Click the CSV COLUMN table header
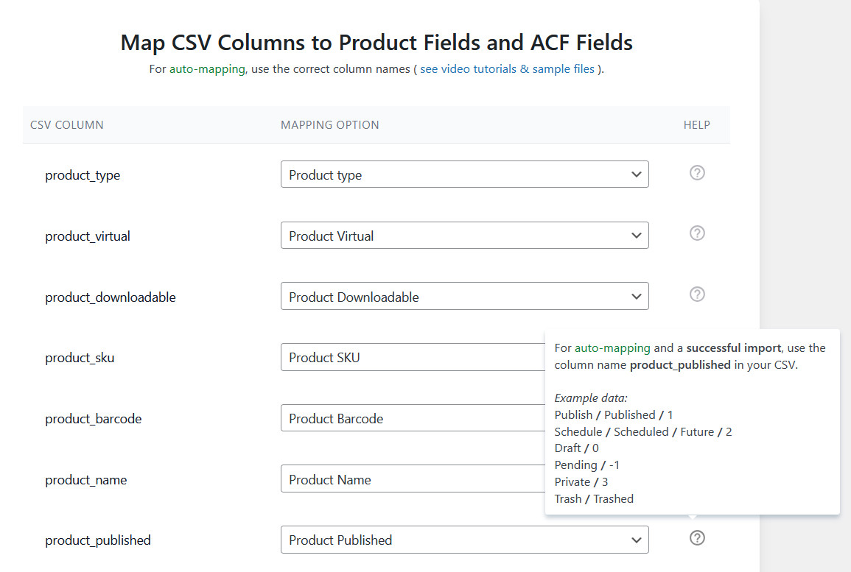Screen dimensions: 851x572 point(66,124)
